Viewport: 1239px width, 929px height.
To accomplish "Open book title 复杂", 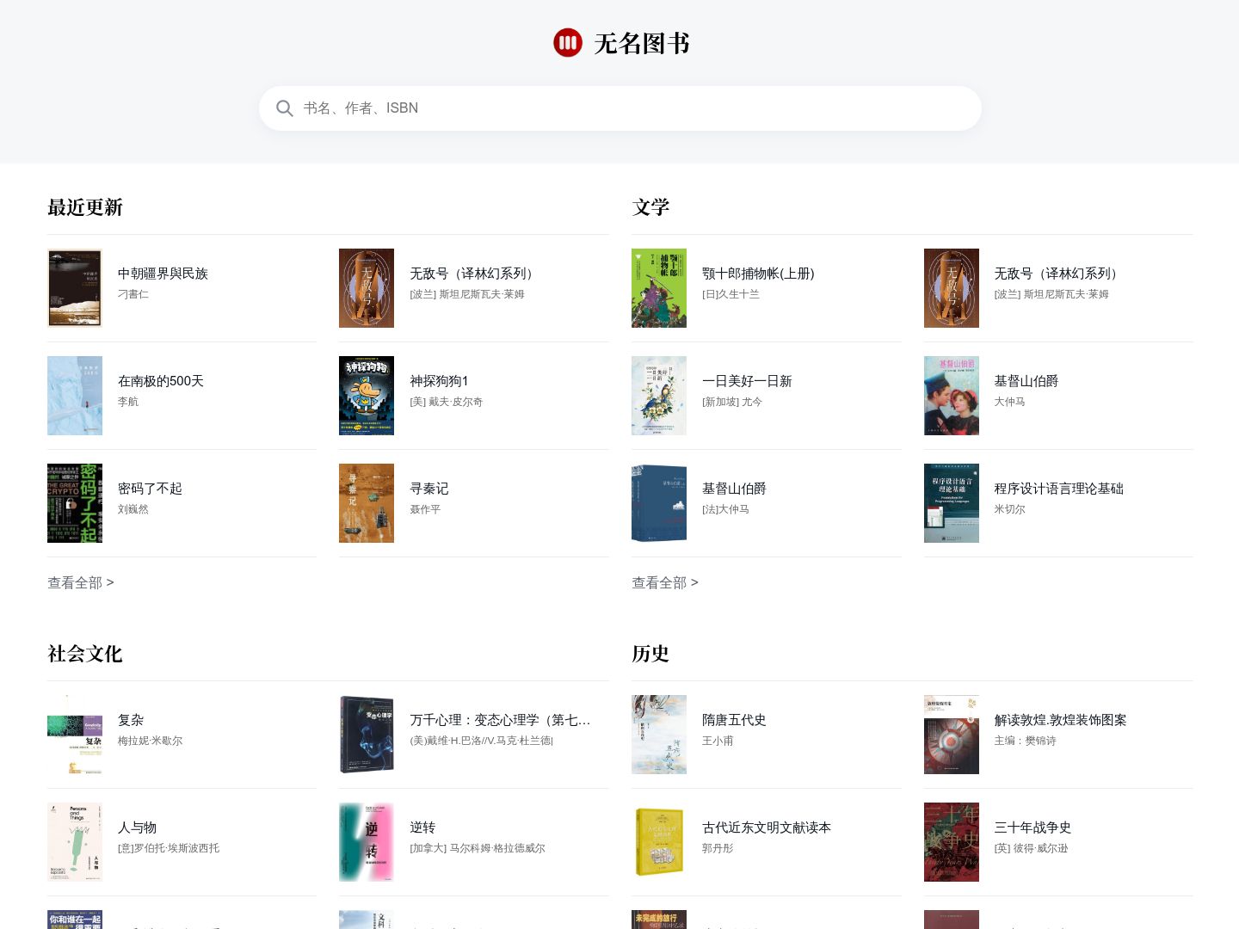I will pyautogui.click(x=131, y=720).
